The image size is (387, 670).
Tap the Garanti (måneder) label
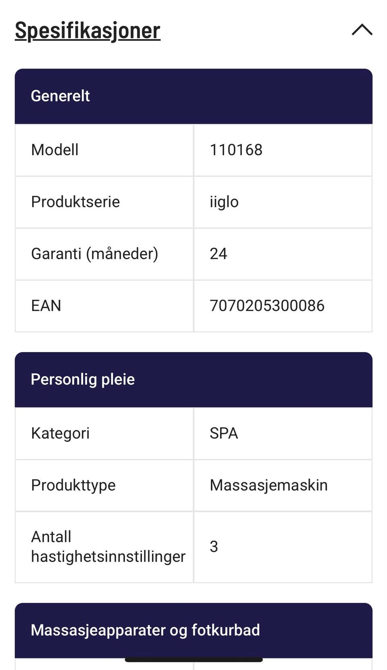tap(94, 254)
